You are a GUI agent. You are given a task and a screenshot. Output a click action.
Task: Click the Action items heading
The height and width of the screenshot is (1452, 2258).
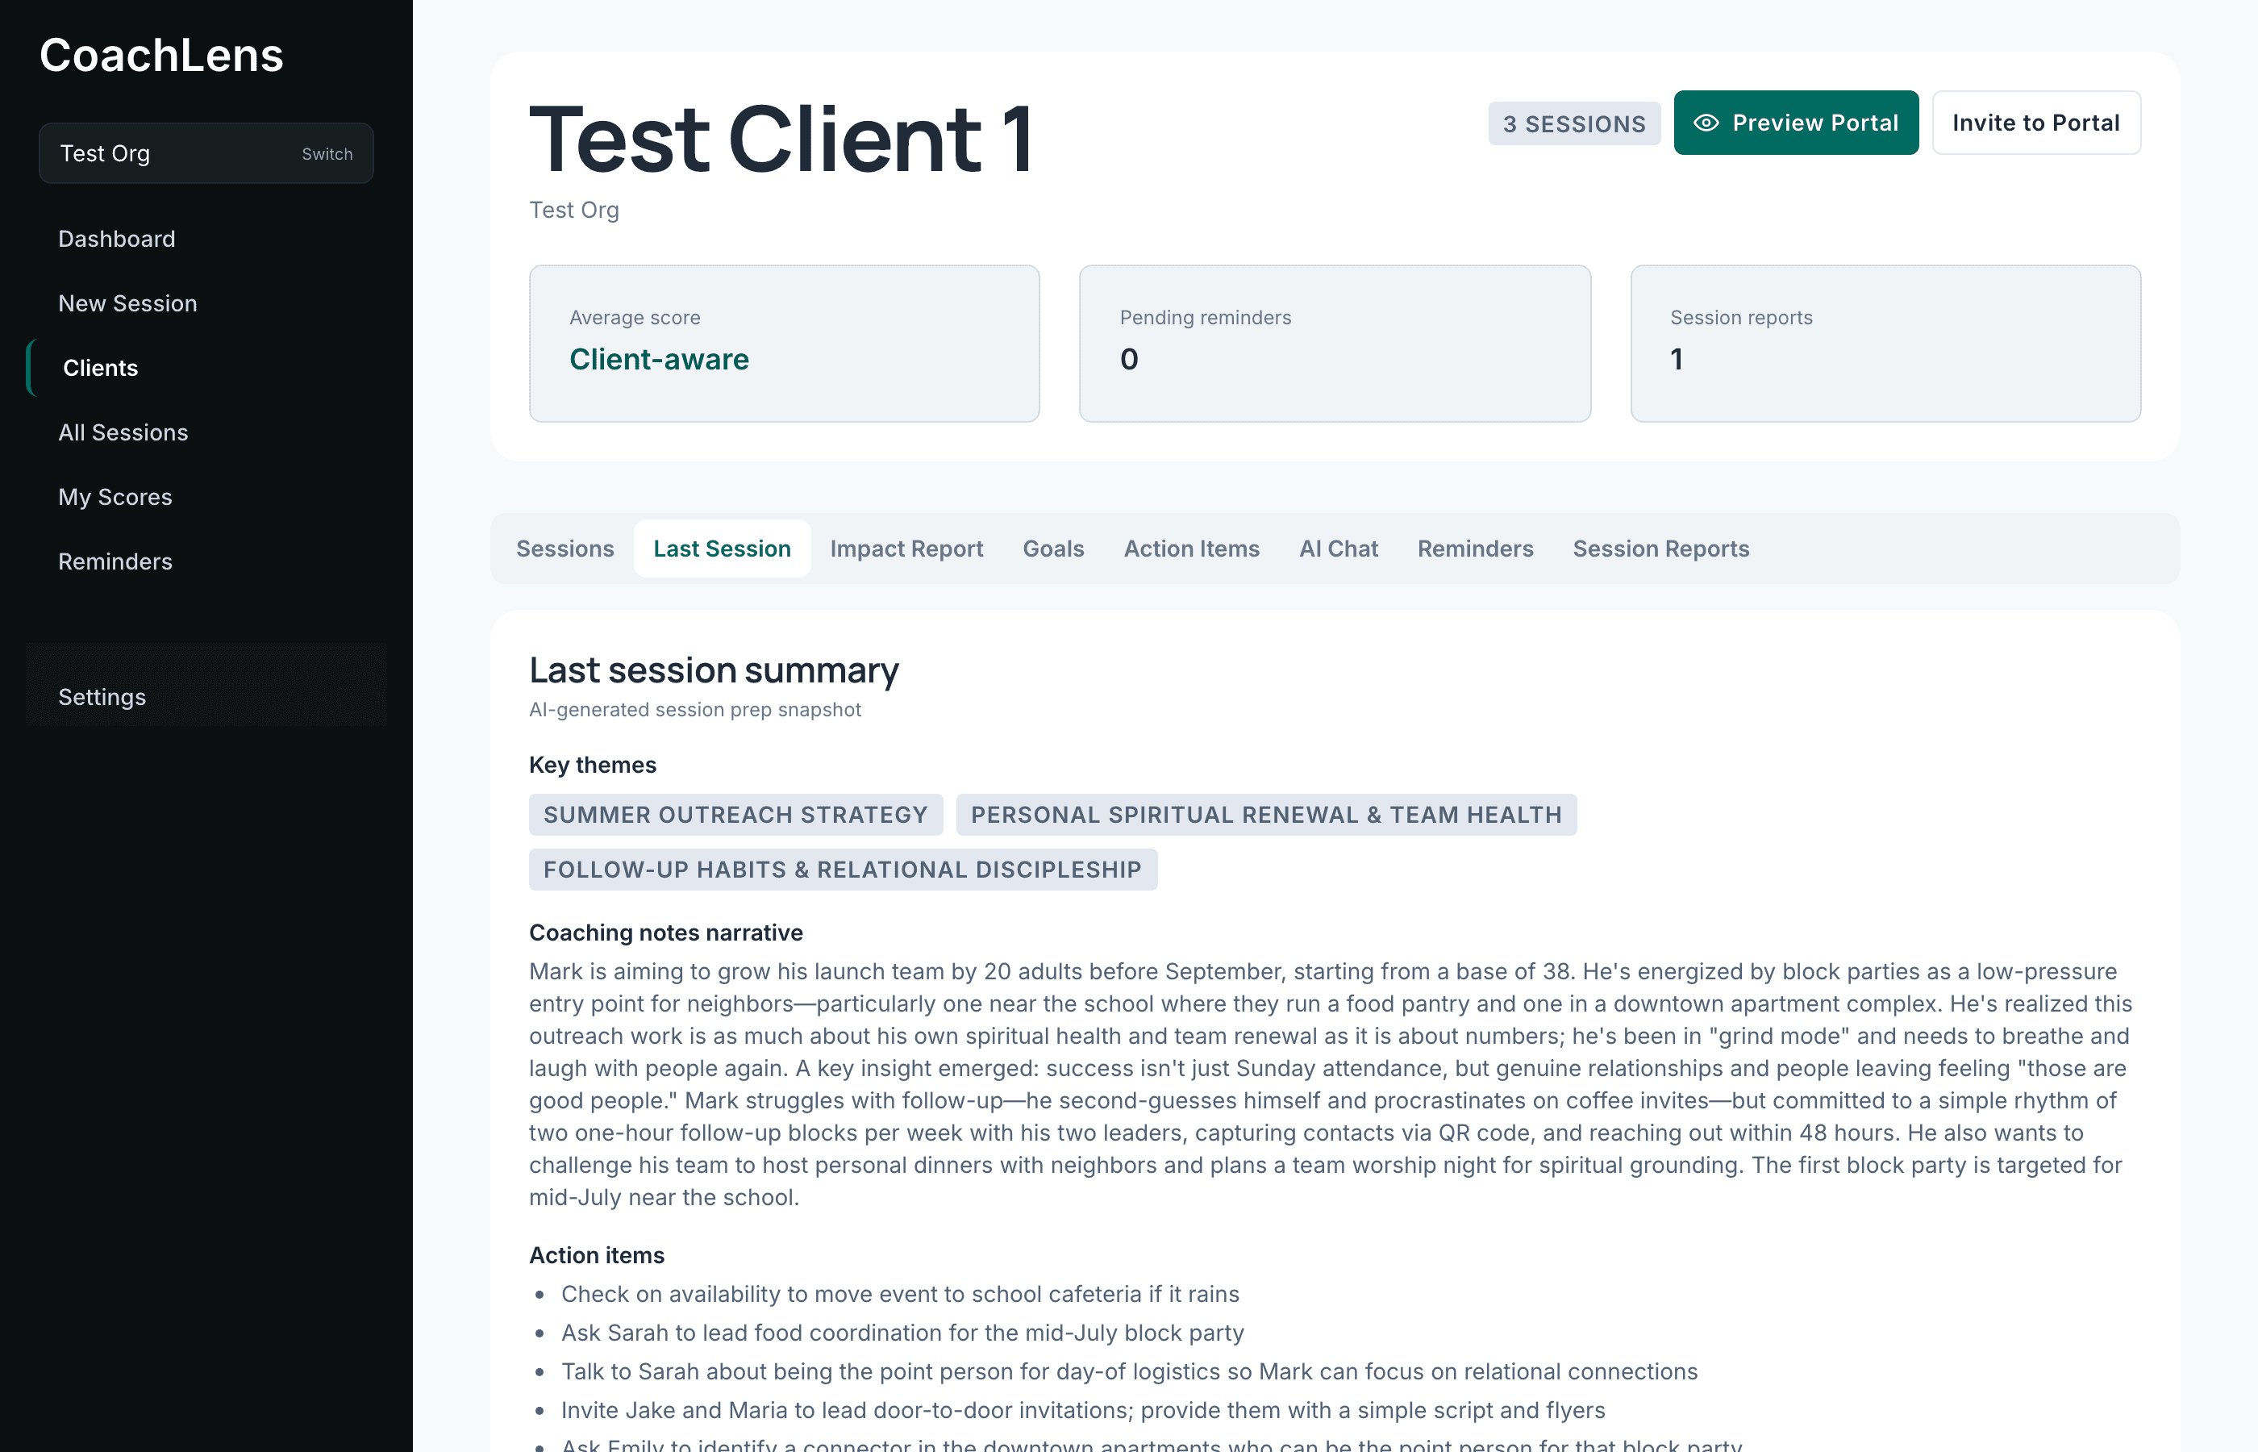coord(597,1255)
